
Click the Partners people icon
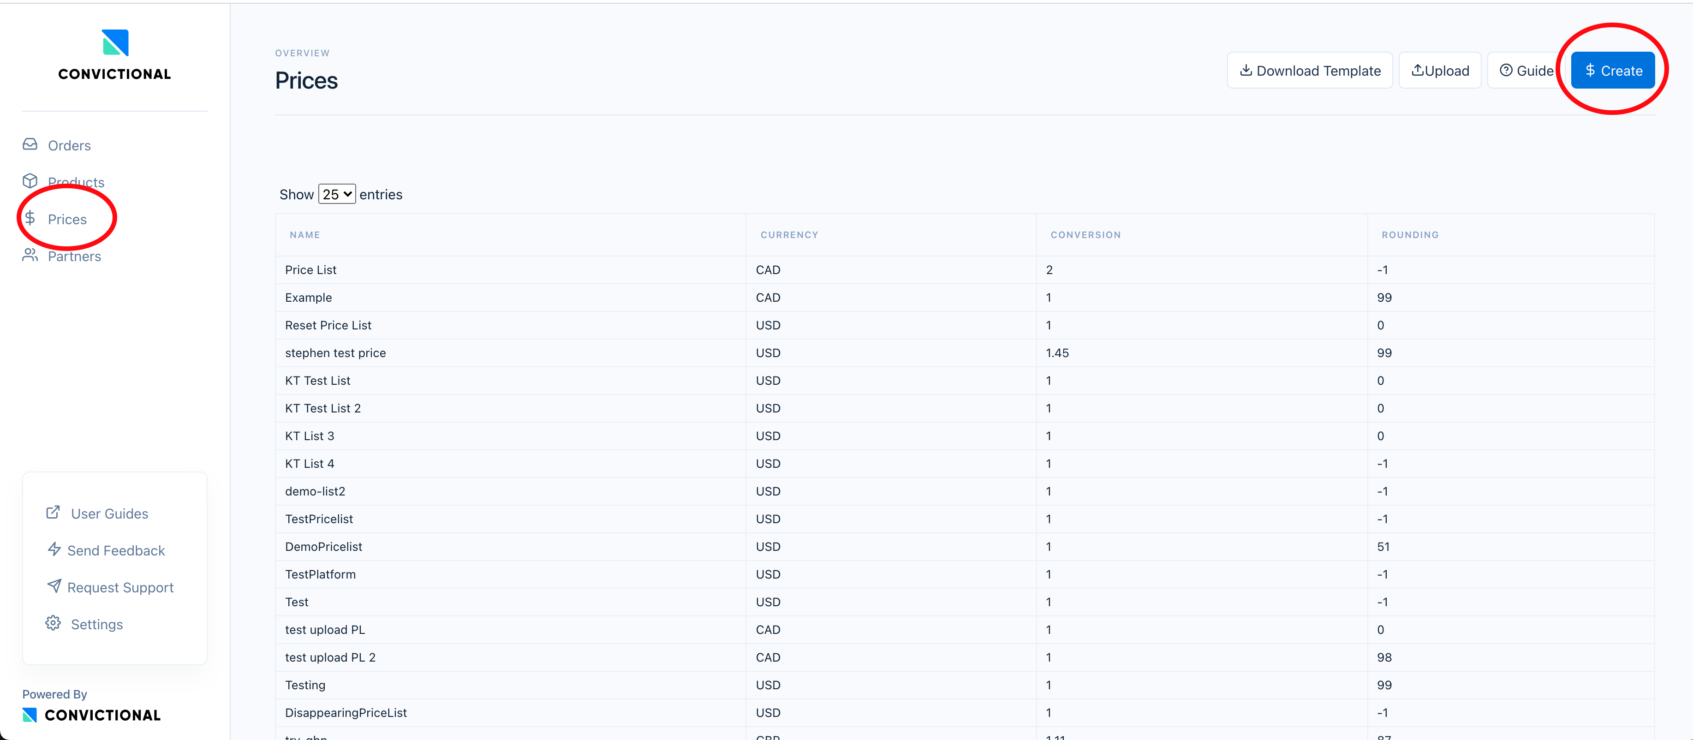tap(30, 255)
